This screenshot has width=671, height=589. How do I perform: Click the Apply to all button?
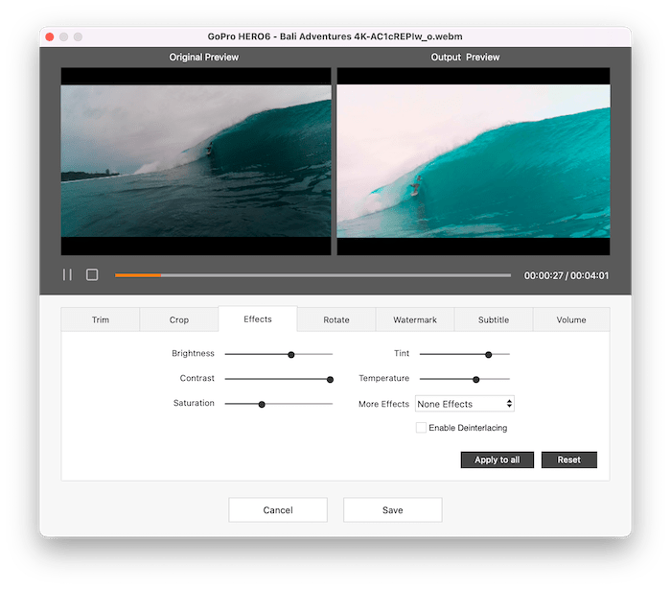click(497, 459)
